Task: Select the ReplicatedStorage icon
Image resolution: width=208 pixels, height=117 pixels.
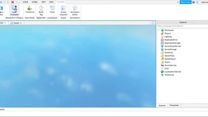Action: (x=162, y=43)
